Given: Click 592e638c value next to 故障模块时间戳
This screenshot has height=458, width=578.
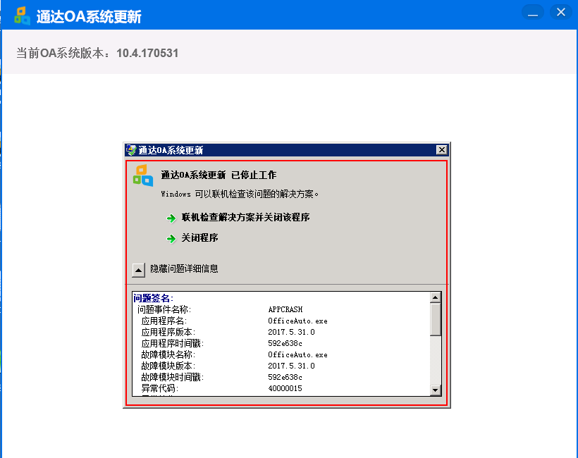Looking at the screenshot, I should (x=285, y=377).
